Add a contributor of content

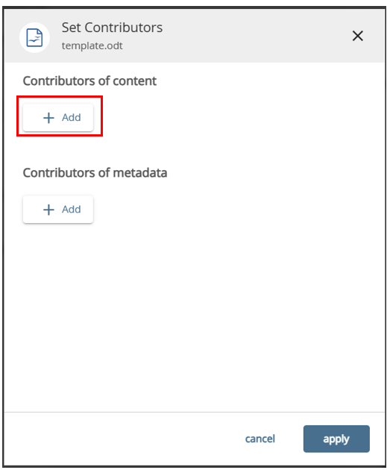coord(58,118)
